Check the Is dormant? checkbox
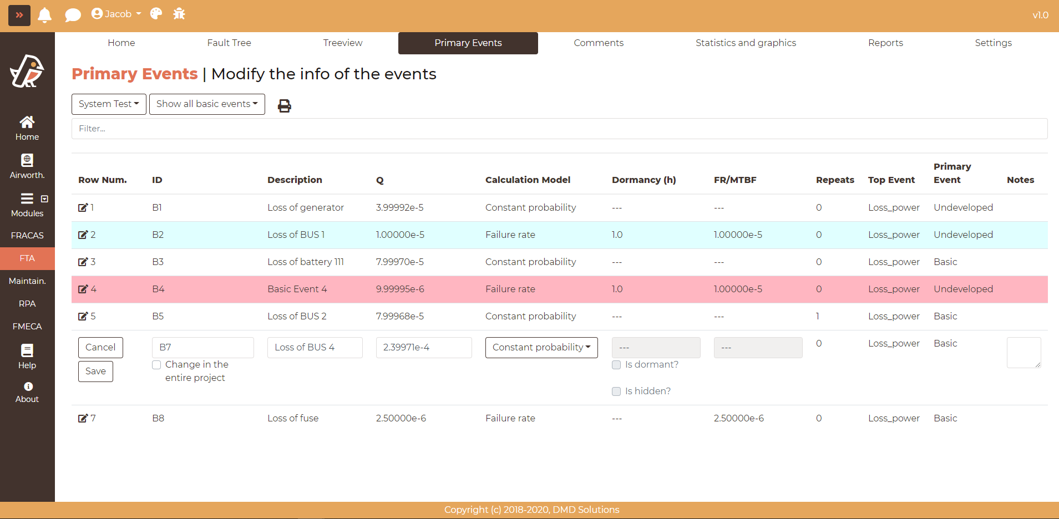 point(616,365)
